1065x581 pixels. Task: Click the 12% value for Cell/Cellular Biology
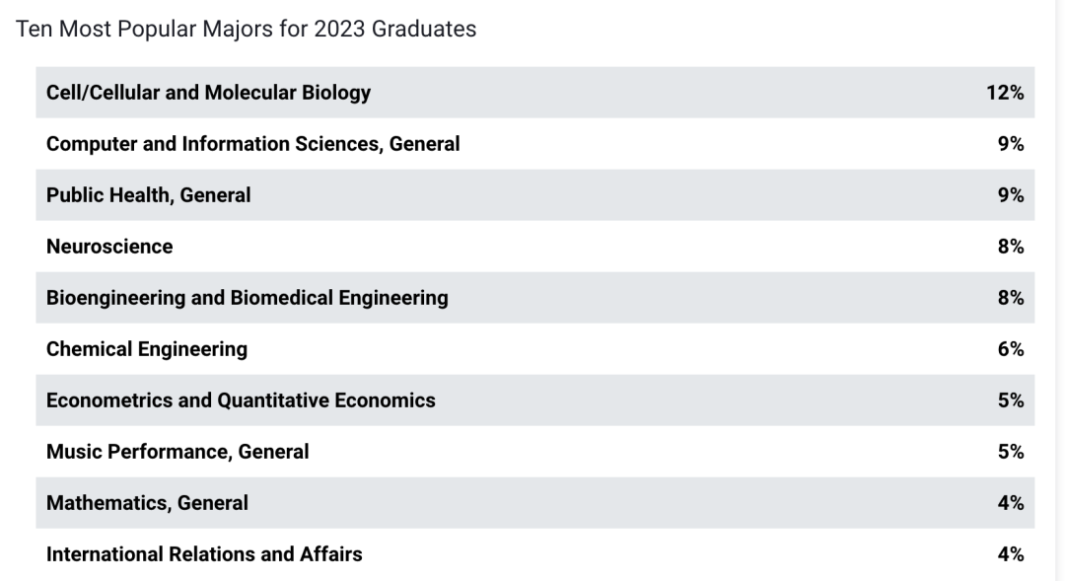pos(1005,93)
